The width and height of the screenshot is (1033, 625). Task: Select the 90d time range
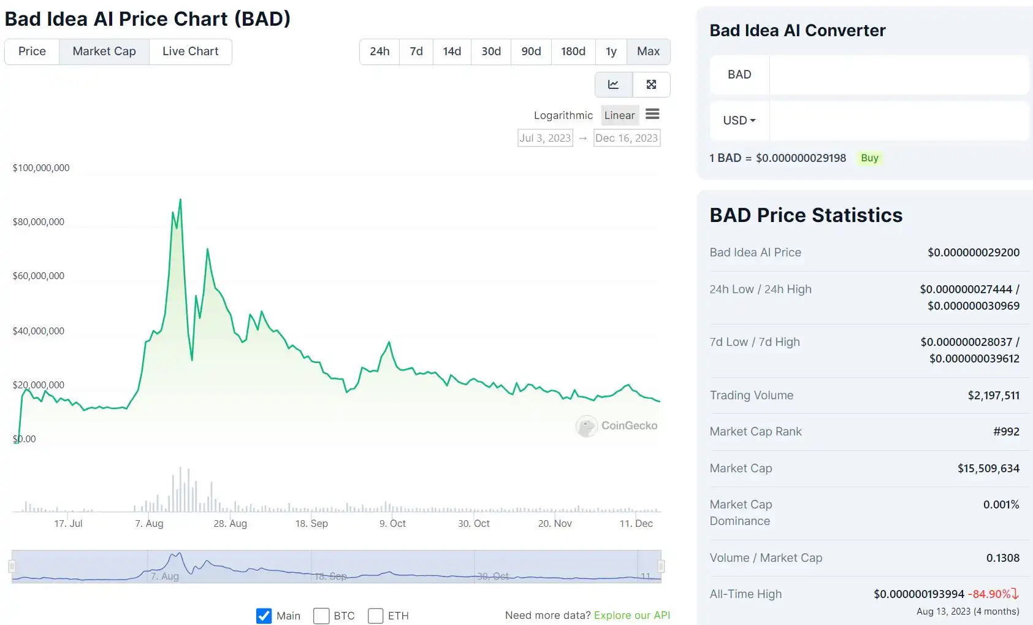click(x=531, y=52)
